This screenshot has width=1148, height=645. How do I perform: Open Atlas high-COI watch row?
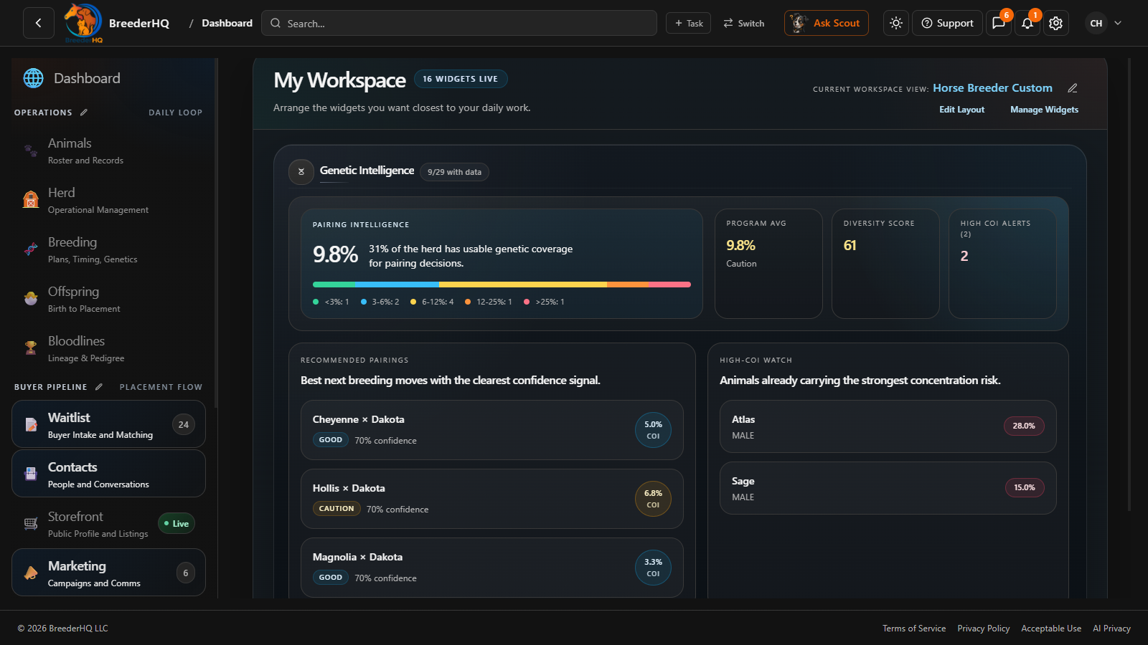(888, 426)
